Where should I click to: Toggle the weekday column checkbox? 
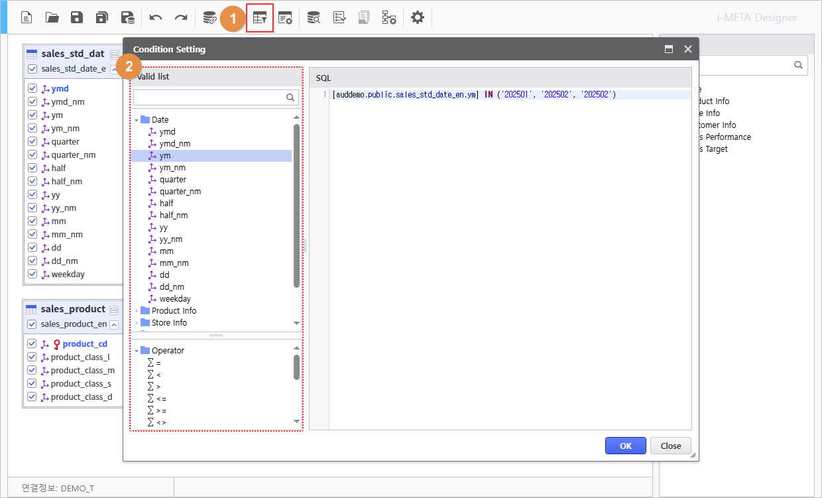pos(32,275)
